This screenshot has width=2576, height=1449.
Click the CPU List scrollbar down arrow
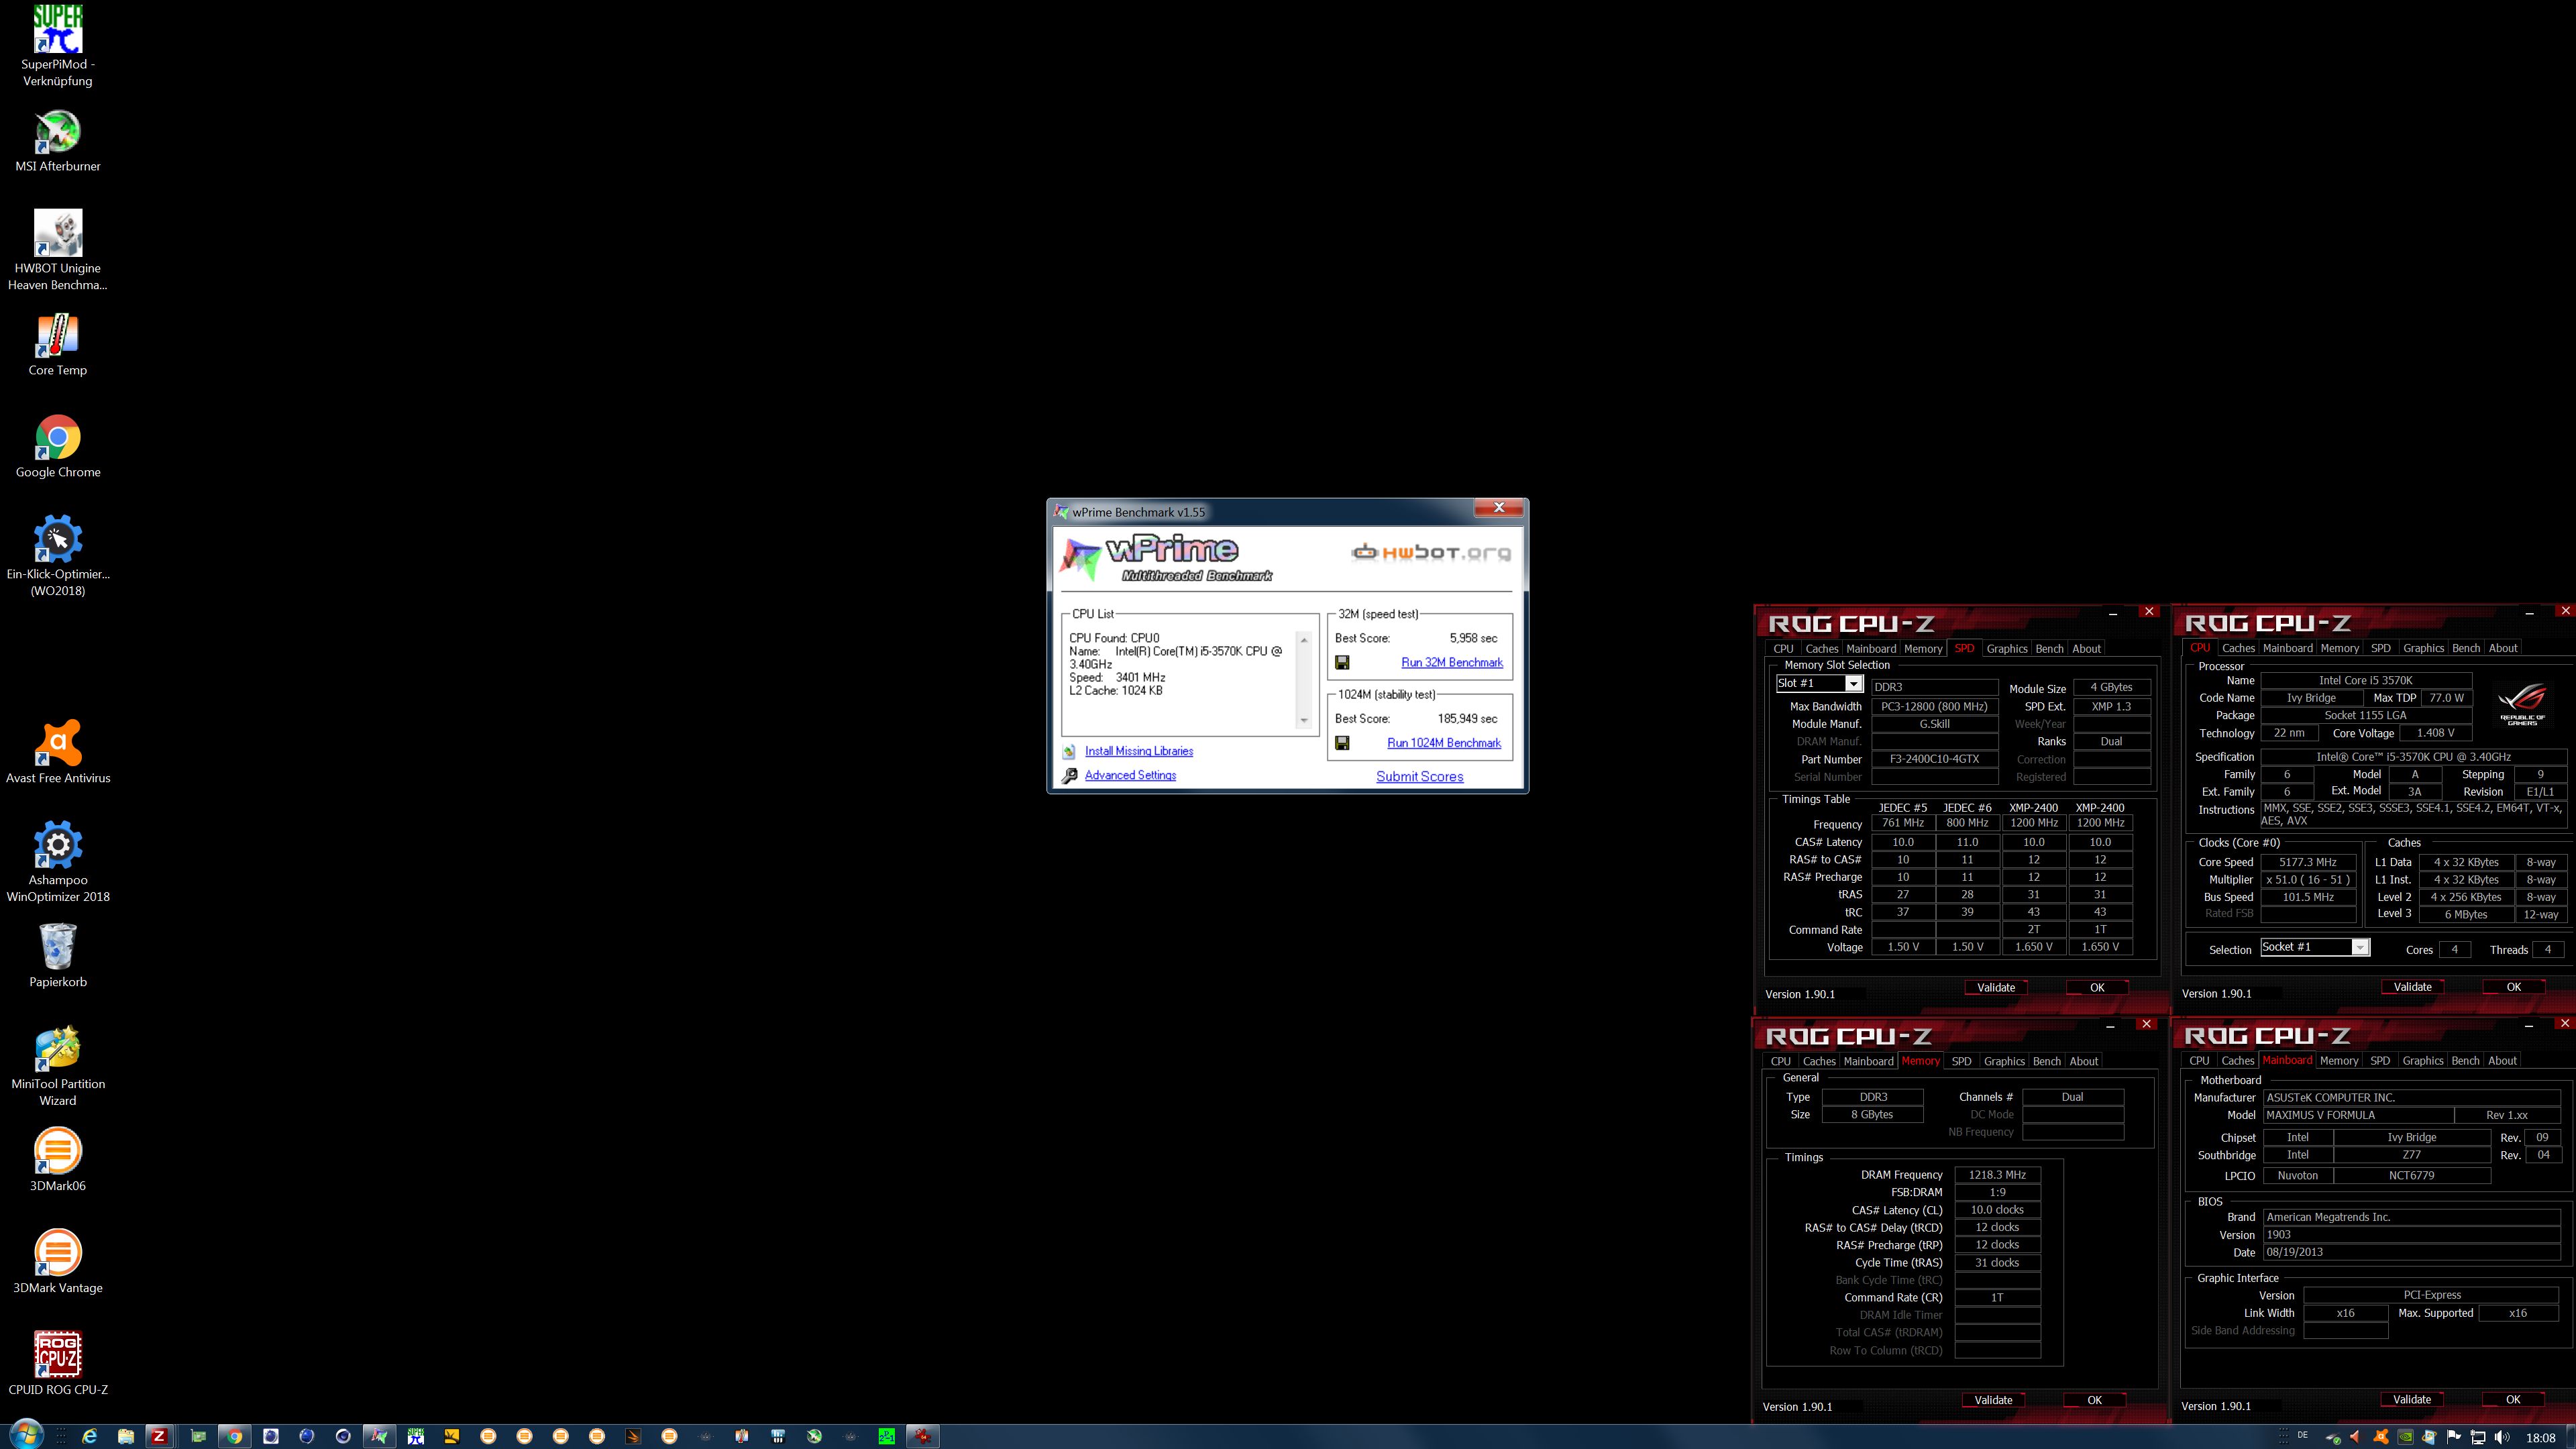[x=1303, y=720]
